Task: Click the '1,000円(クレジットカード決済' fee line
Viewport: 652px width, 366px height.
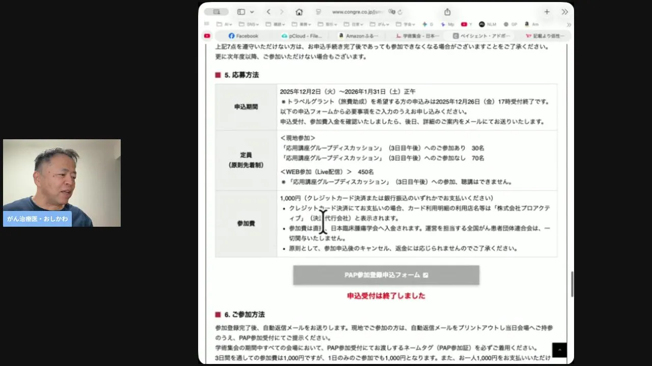Action: [x=387, y=198]
